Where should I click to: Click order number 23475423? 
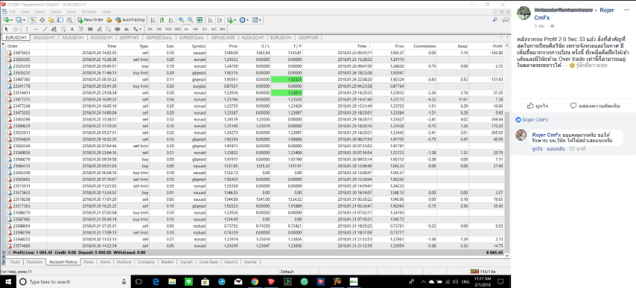[x=22, y=53]
